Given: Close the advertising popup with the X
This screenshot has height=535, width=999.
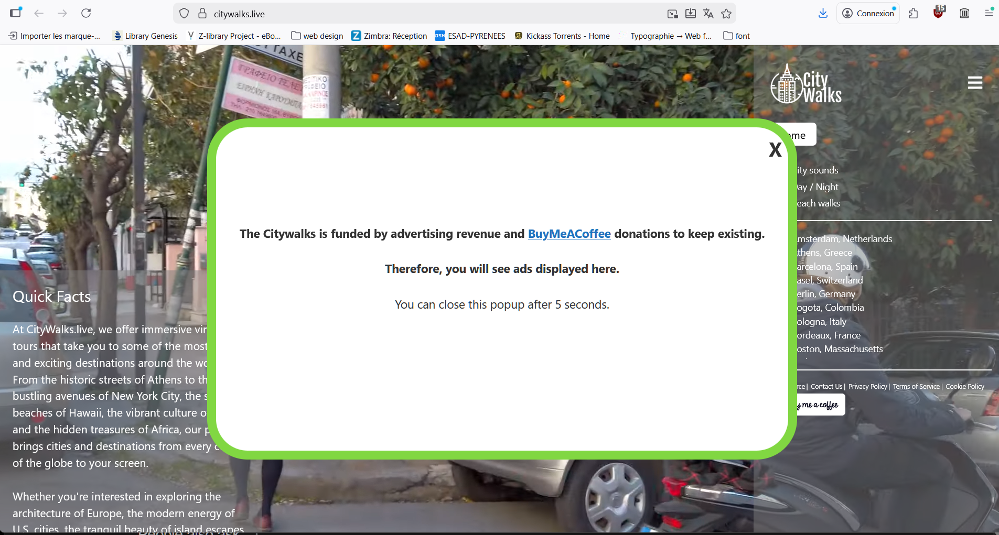Looking at the screenshot, I should 775,150.
